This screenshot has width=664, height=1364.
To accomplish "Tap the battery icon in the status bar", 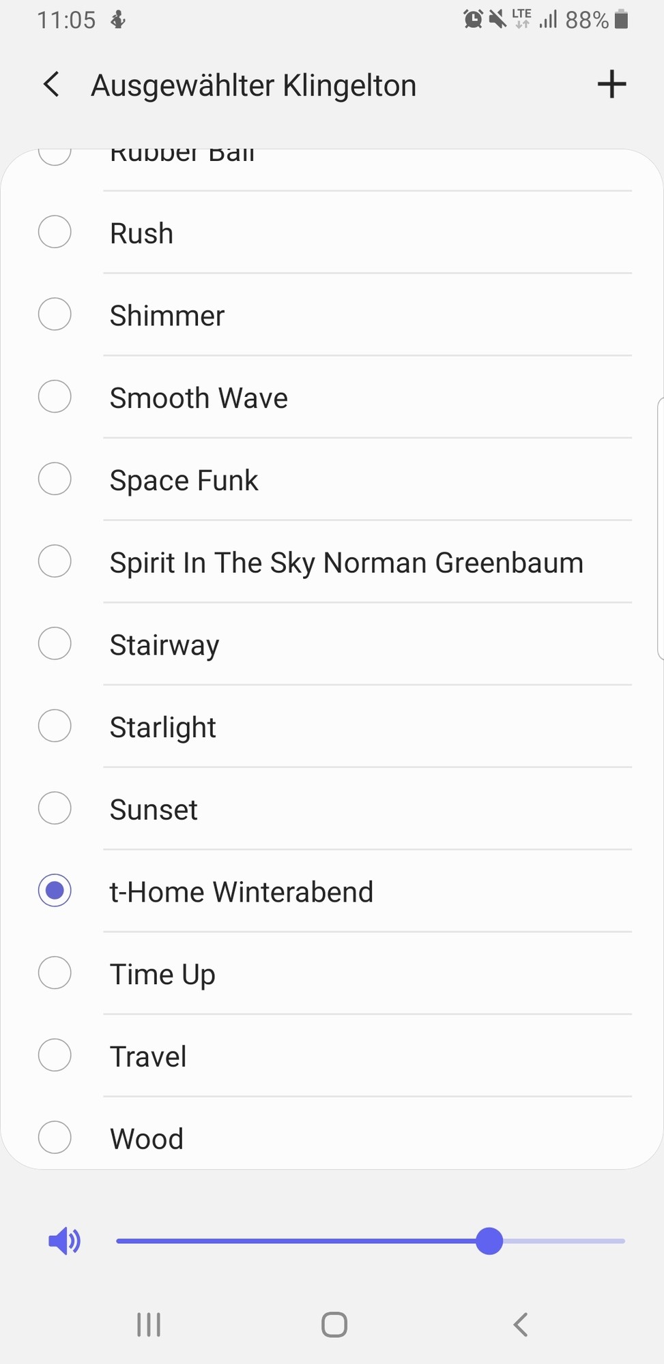I will point(621,19).
